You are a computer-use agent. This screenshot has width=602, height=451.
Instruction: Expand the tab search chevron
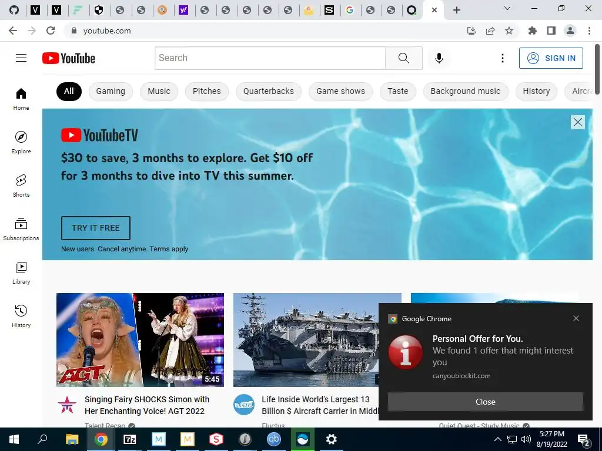(507, 8)
